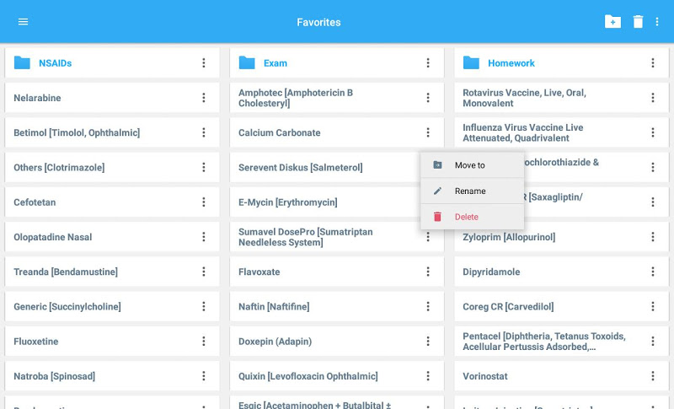Open options for Quixin [Levofloxacin Ophthalmic]
The height and width of the screenshot is (409, 674).
428,376
